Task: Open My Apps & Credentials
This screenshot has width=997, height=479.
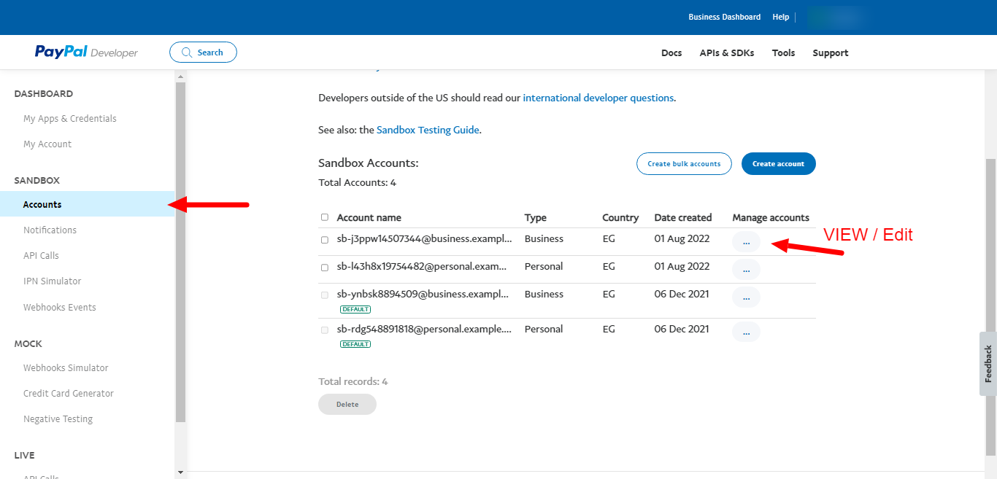Action: point(70,119)
